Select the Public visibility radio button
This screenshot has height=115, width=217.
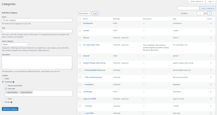click(3, 79)
